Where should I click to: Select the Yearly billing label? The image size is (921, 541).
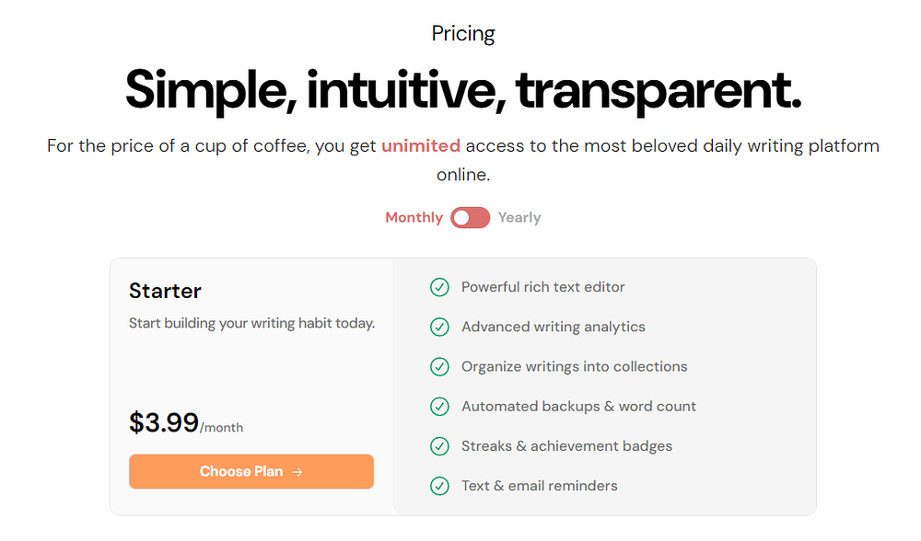point(519,218)
